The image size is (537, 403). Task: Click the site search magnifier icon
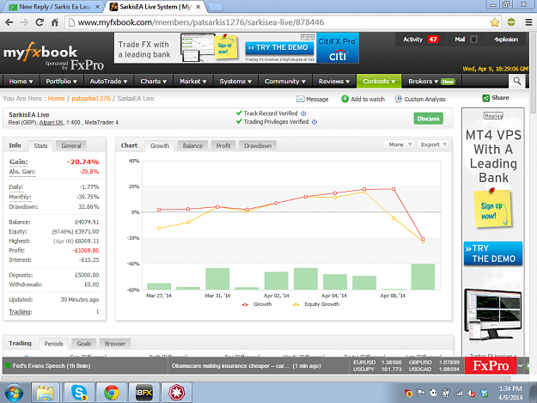click(516, 81)
